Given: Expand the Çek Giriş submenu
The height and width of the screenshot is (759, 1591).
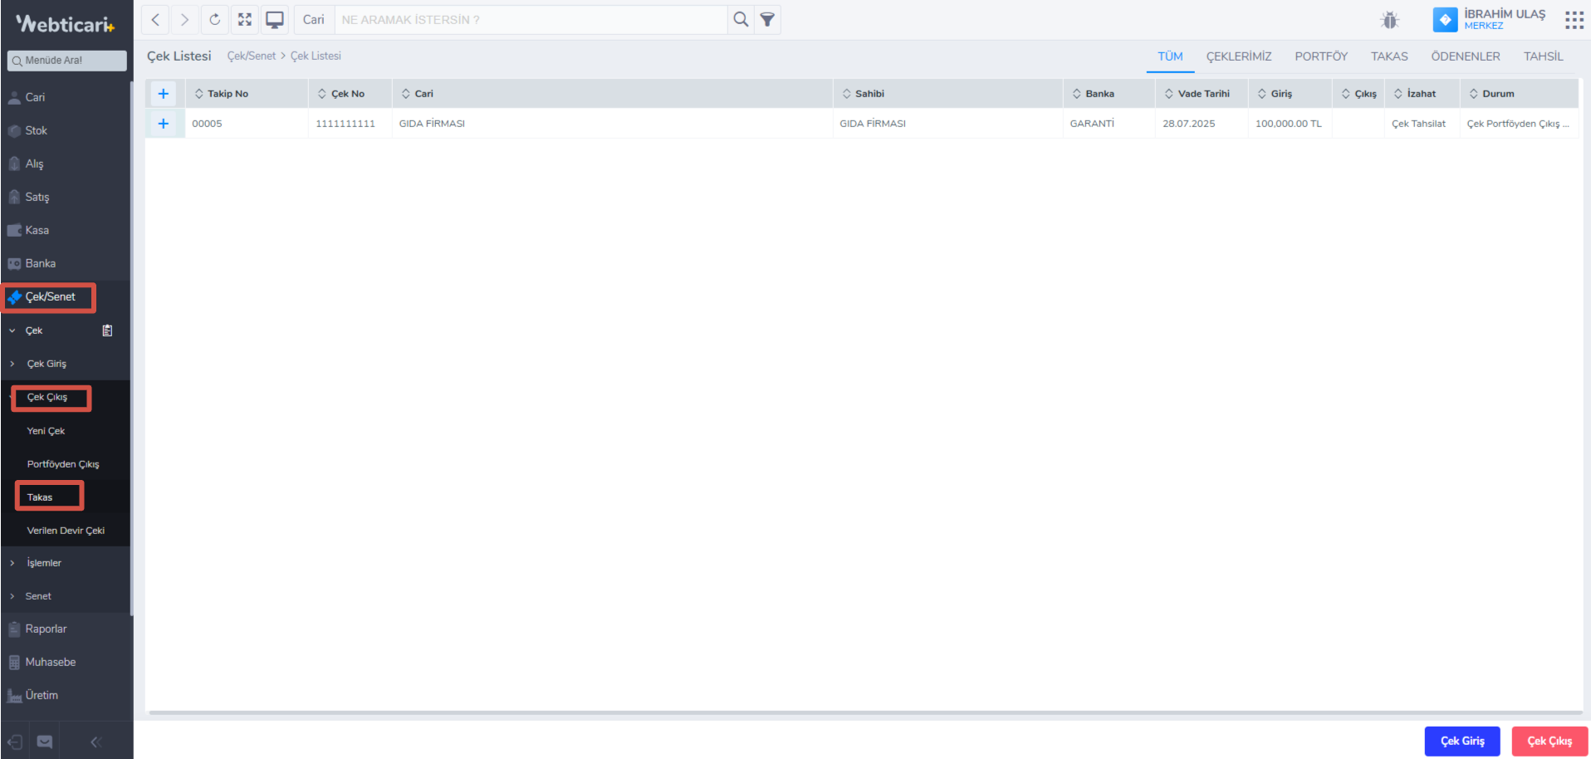Looking at the screenshot, I should click(47, 364).
